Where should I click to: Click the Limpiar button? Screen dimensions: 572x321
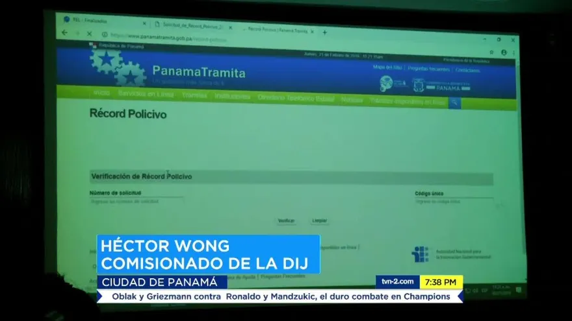click(x=320, y=220)
